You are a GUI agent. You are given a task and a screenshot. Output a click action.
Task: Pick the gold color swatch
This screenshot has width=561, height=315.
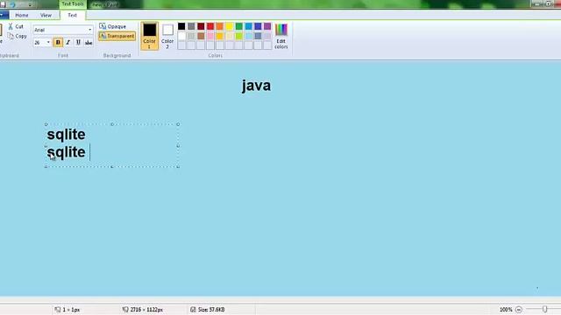pos(220,36)
